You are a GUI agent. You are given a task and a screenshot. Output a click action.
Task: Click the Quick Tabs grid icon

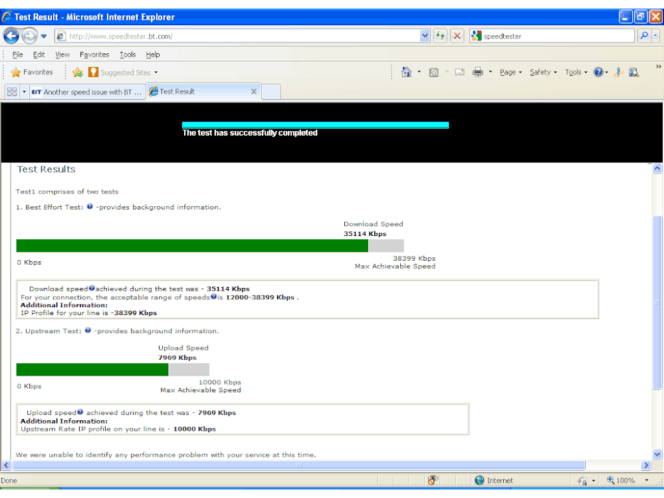12,92
